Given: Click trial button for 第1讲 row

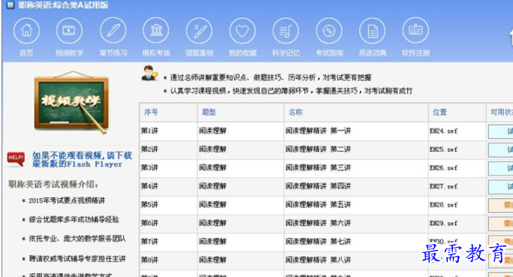Looking at the screenshot, I should tap(500, 131).
